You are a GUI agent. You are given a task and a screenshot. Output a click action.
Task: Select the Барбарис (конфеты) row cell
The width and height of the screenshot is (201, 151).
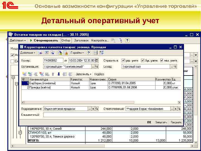(50, 83)
